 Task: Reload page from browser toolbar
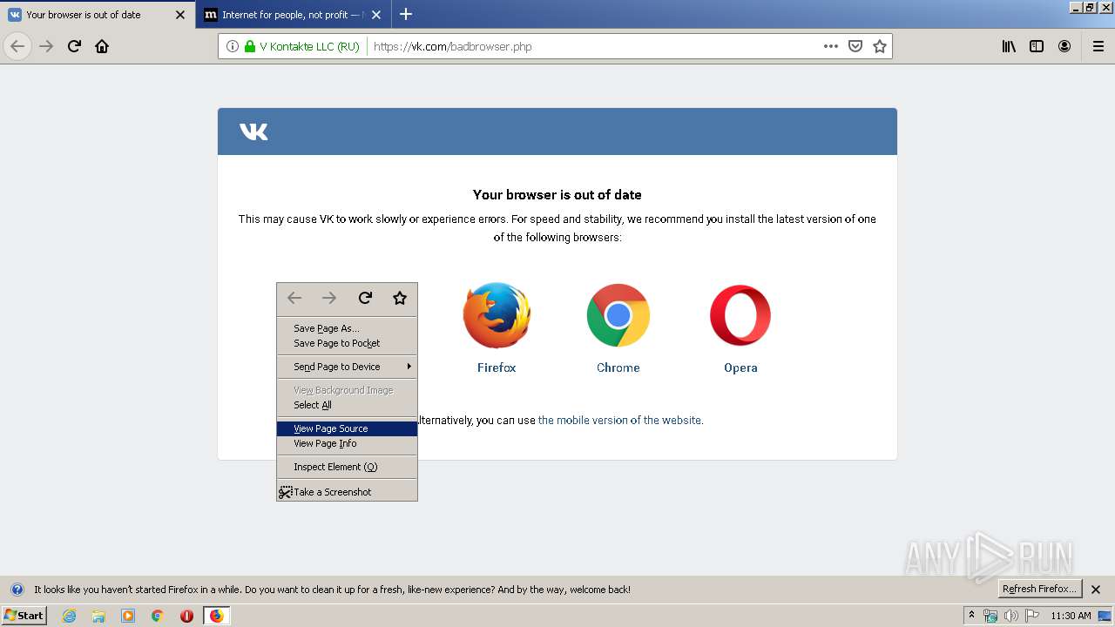tap(74, 46)
